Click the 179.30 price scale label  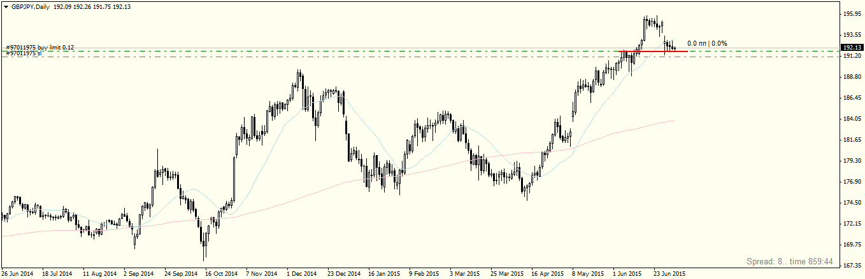click(x=852, y=161)
